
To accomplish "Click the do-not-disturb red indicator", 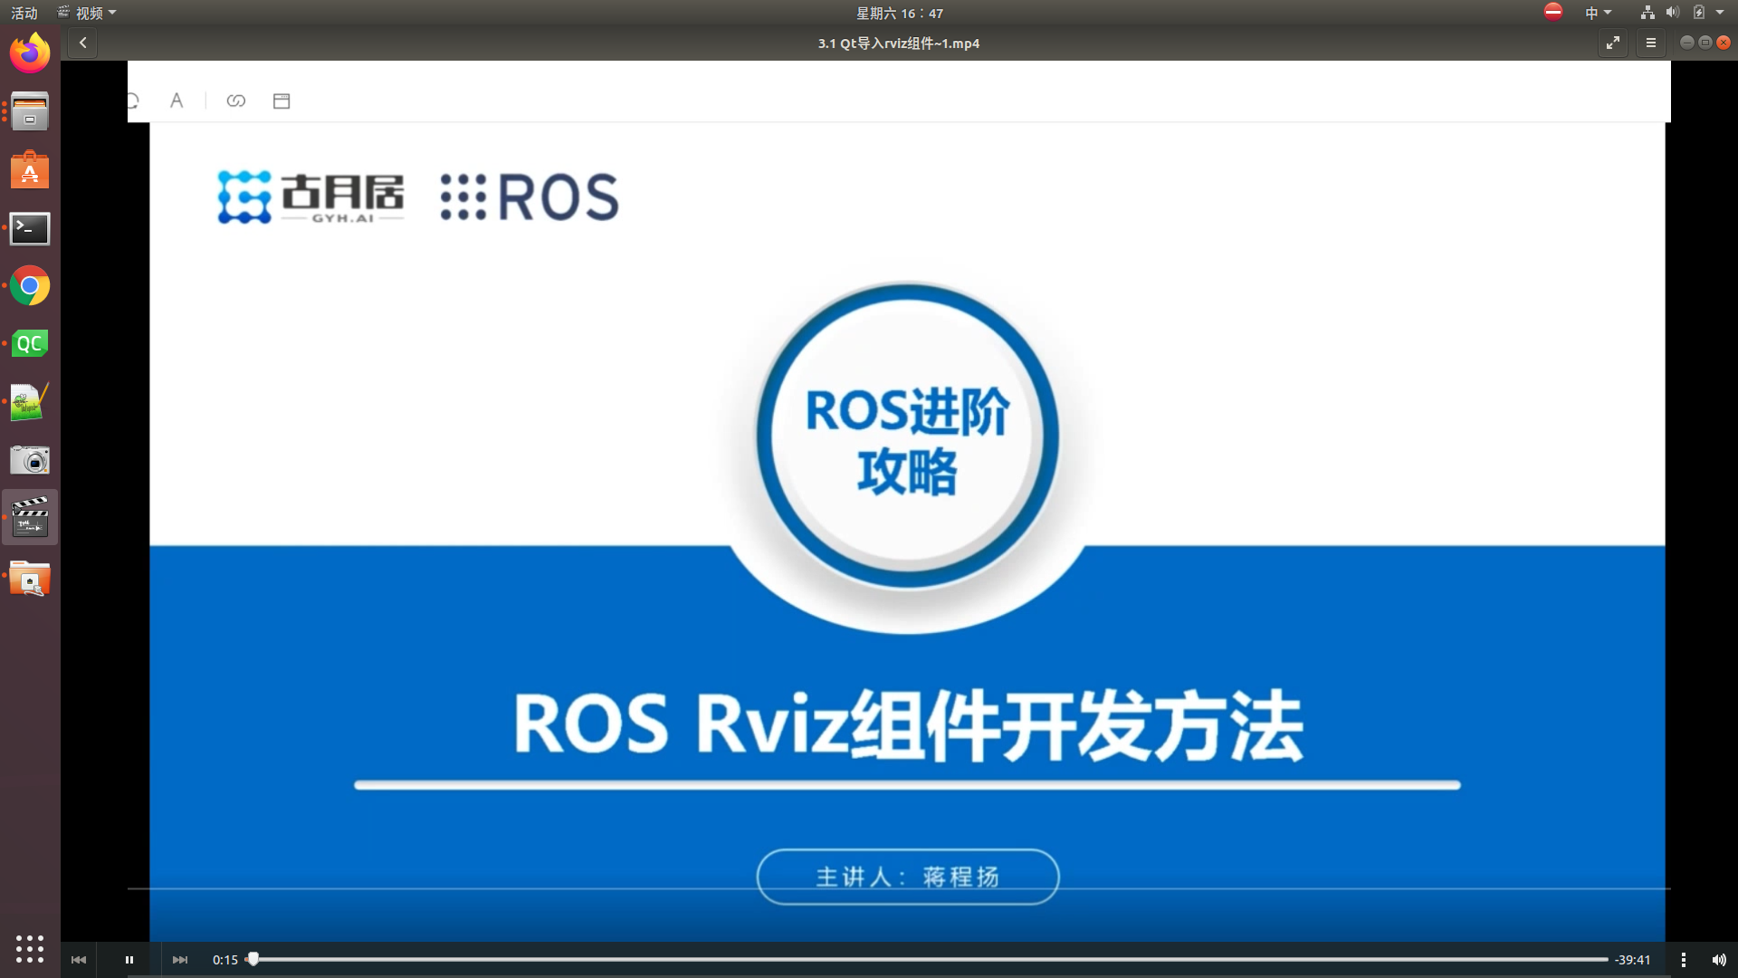I will click(x=1553, y=12).
